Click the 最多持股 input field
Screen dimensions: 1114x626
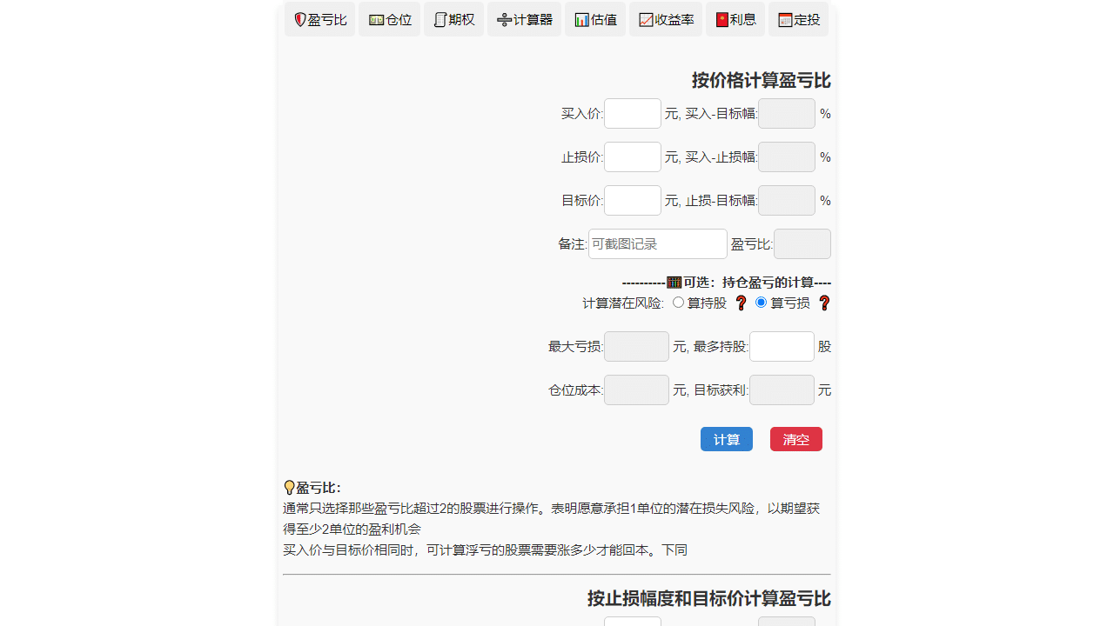pos(782,347)
